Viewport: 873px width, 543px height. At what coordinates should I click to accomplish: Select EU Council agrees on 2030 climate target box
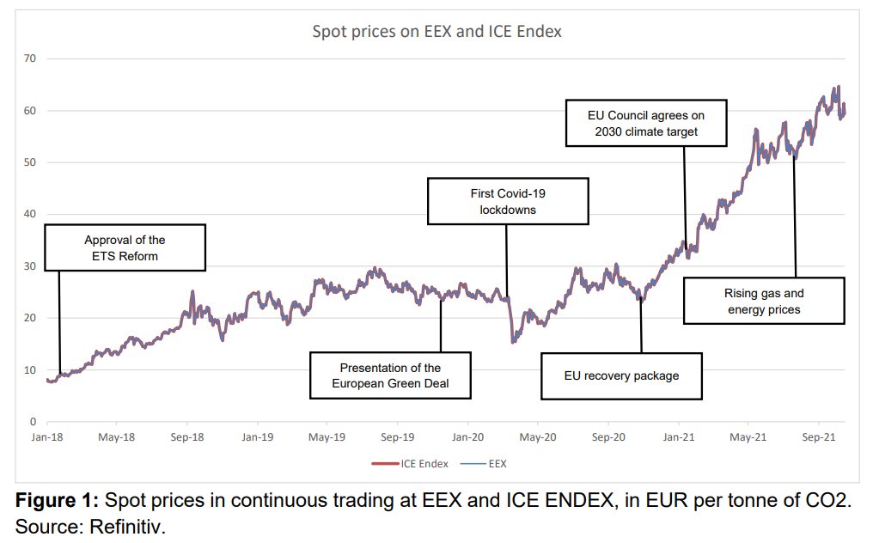click(x=646, y=123)
